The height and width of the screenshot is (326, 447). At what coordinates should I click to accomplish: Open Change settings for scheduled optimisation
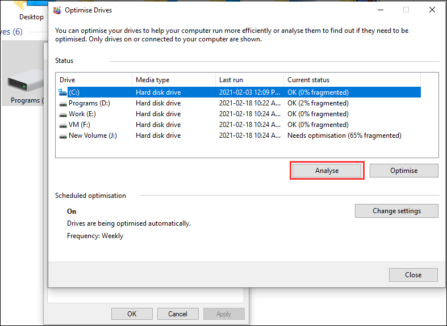coord(396,211)
